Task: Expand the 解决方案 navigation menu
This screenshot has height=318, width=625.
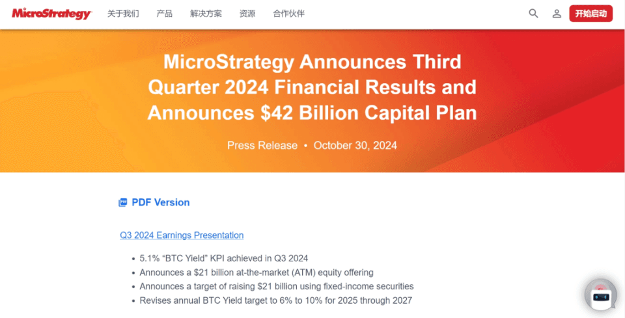Action: (206, 14)
